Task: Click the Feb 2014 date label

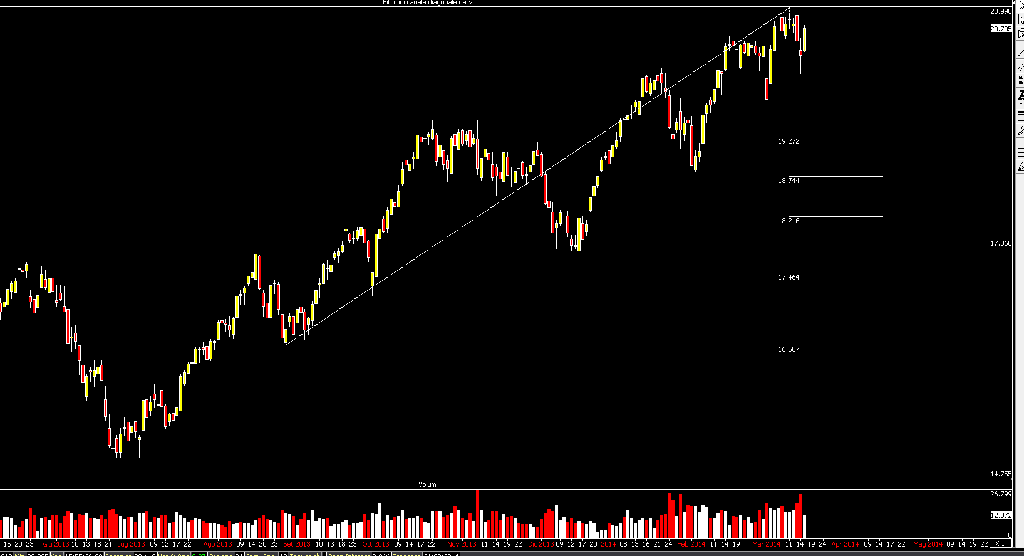Action: tap(691, 544)
